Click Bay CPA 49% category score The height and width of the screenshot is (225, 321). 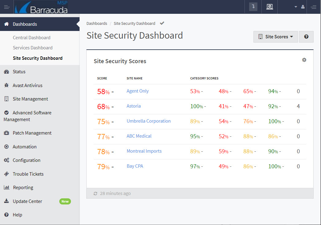224,166
